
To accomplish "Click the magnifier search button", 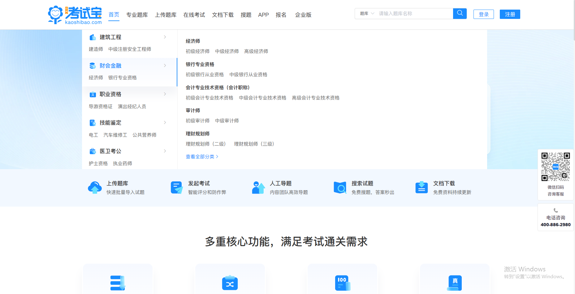I will [460, 13].
